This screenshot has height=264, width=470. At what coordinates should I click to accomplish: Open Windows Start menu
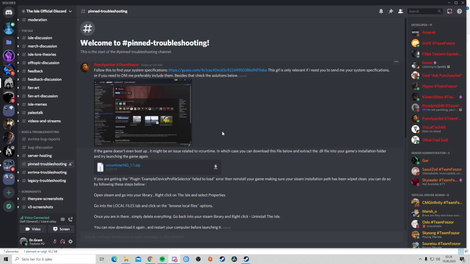click(x=6, y=259)
